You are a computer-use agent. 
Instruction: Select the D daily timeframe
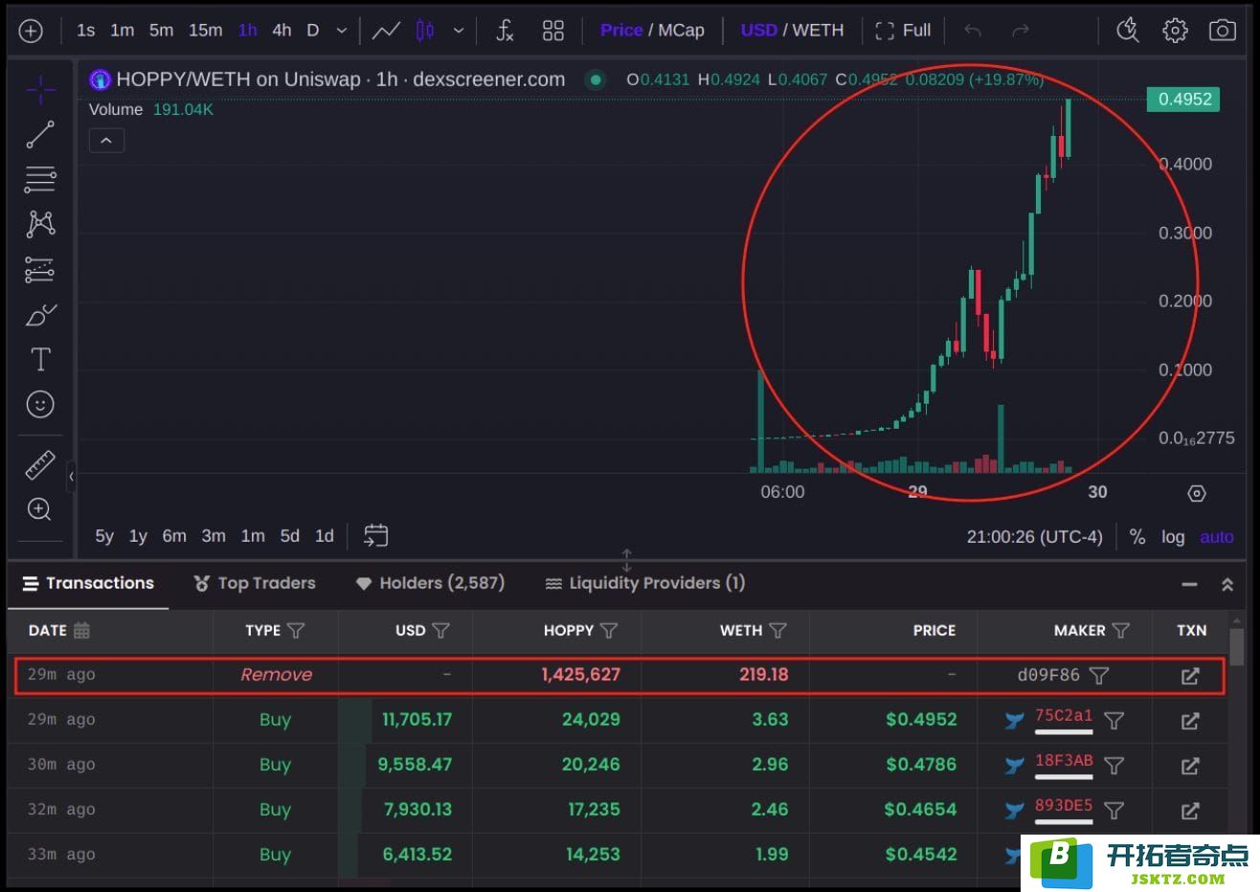312,31
